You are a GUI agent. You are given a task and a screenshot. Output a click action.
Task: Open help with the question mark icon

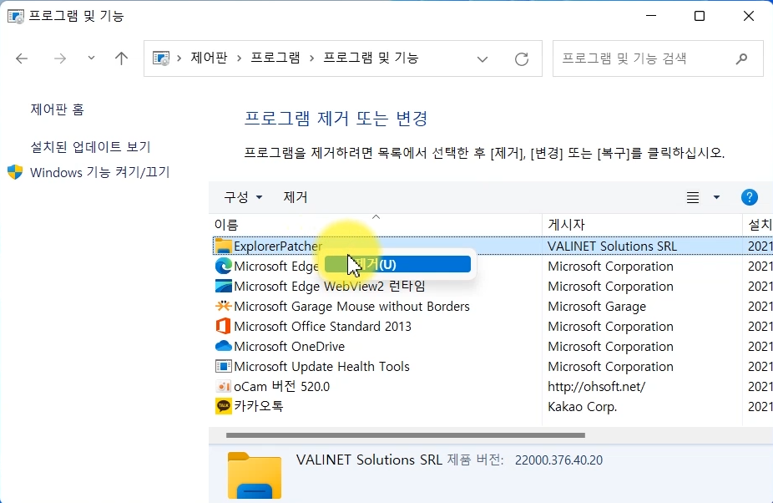pos(750,197)
